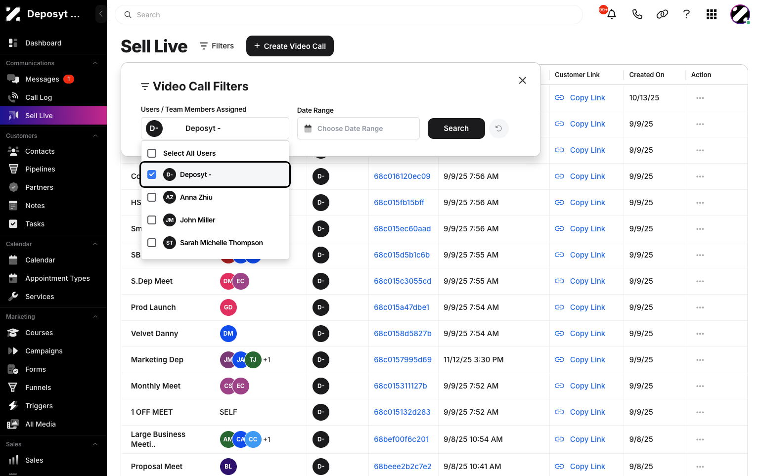
Task: Click the Search button in filters
Action: pyautogui.click(x=456, y=129)
